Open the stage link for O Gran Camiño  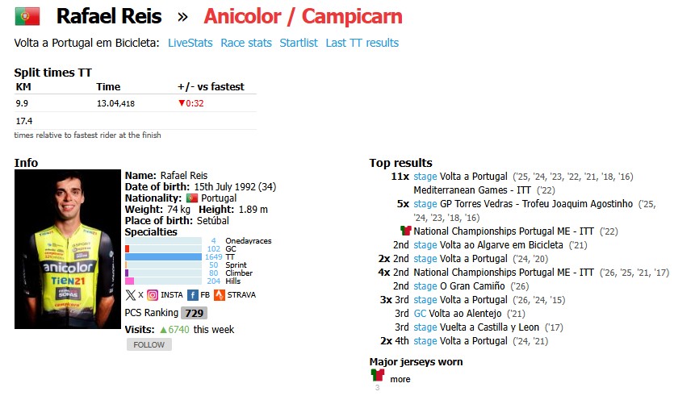(x=425, y=286)
